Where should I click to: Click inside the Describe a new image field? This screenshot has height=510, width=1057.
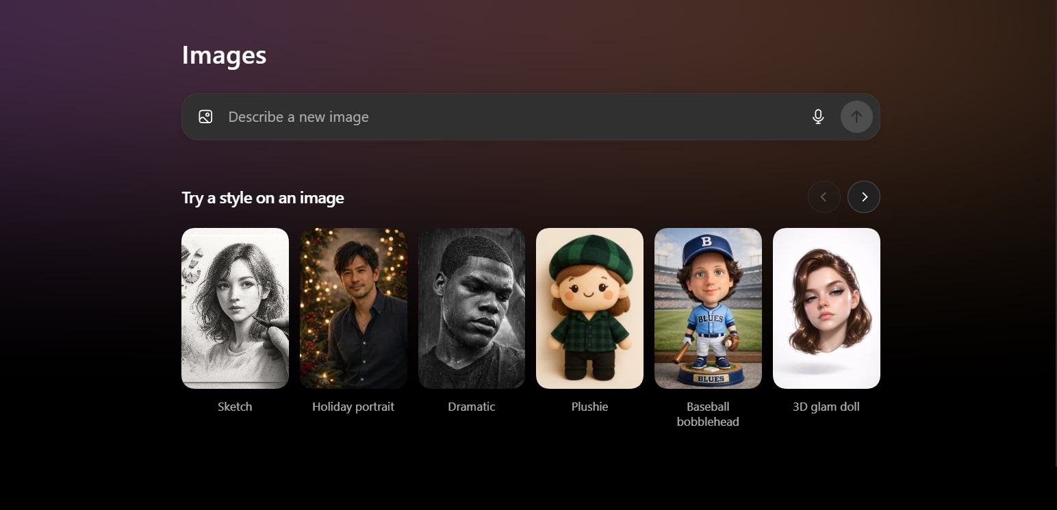point(479,116)
